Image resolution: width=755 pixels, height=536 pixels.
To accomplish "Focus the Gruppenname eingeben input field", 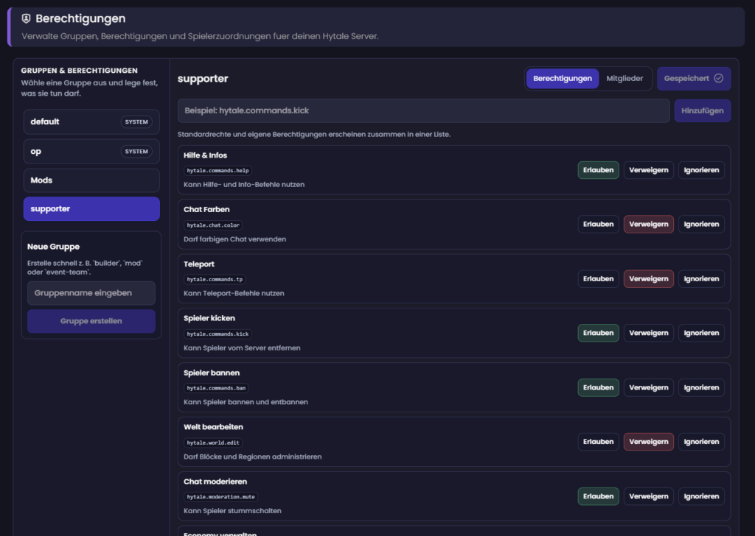I will click(x=91, y=293).
